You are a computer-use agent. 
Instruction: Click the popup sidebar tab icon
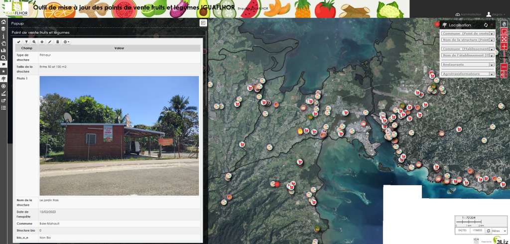[3, 65]
